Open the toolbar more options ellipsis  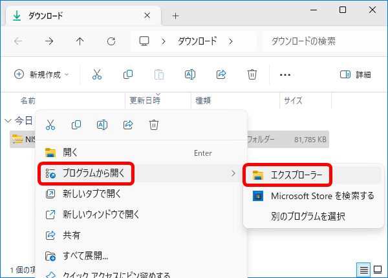(x=285, y=74)
